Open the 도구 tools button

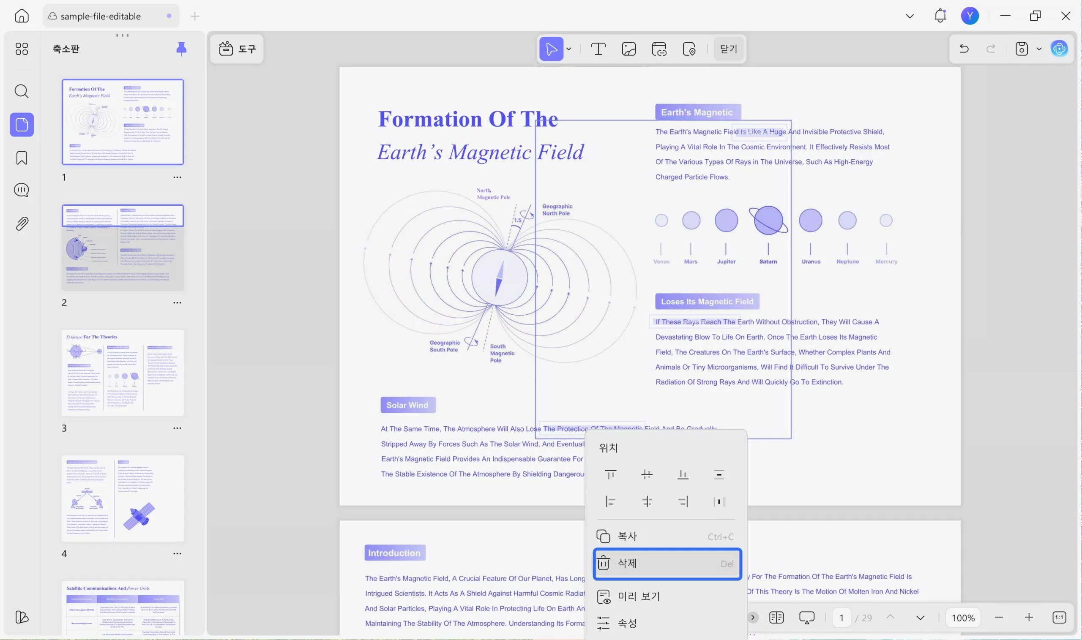[x=237, y=49]
